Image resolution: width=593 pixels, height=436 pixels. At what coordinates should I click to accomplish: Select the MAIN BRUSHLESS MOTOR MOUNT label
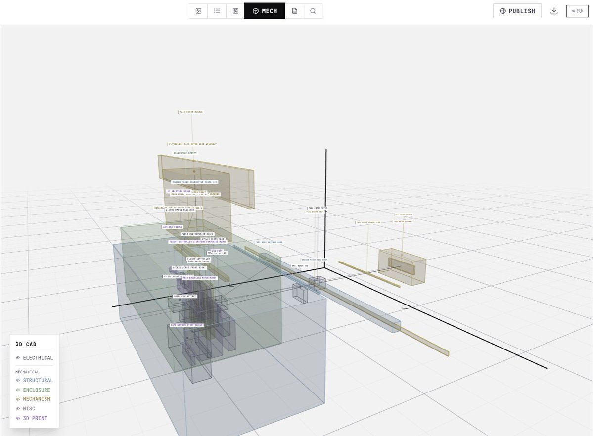(x=200, y=278)
